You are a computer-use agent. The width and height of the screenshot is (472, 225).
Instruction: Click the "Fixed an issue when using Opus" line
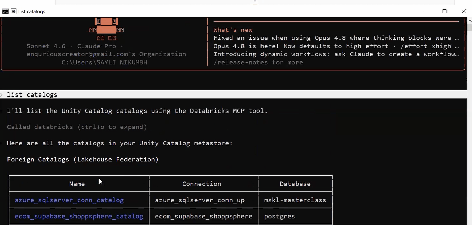[x=336, y=38]
